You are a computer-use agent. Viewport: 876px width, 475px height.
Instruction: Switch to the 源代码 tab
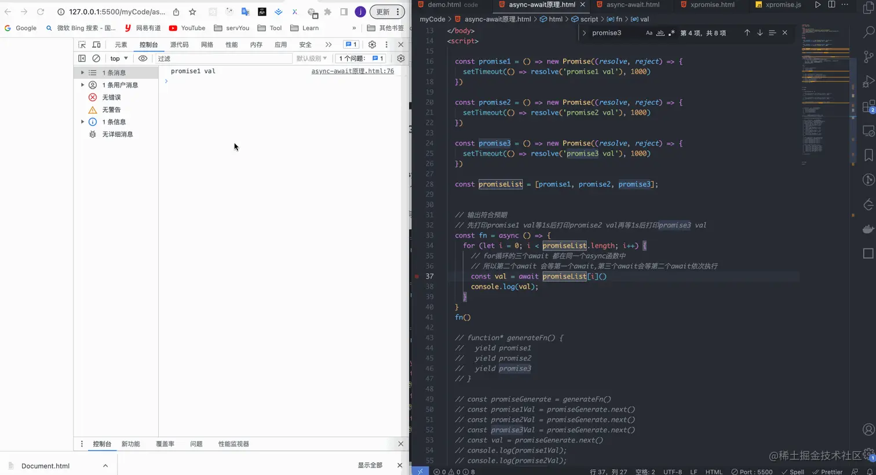(x=179, y=45)
